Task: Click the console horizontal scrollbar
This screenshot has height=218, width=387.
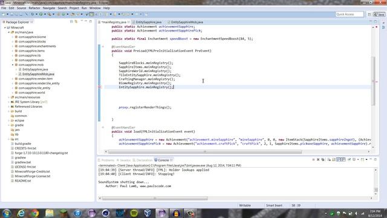Action: (155, 198)
